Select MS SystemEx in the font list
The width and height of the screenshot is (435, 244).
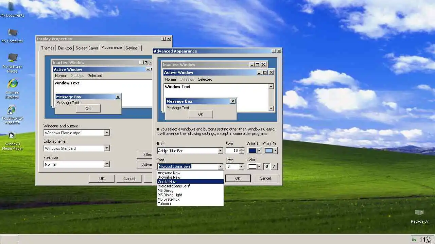pyautogui.click(x=190, y=199)
